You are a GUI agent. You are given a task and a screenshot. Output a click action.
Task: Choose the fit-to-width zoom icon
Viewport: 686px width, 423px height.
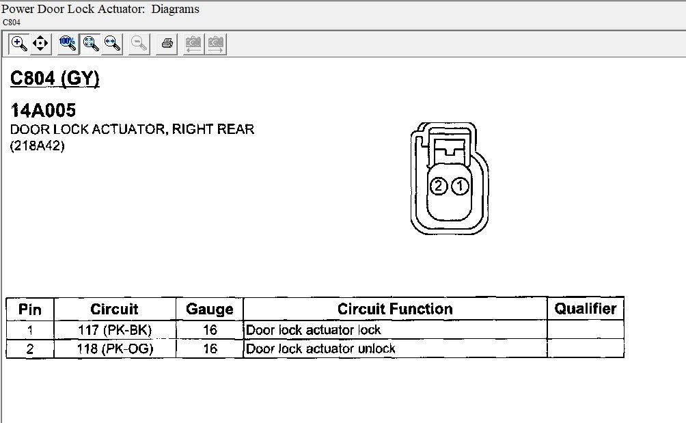pyautogui.click(x=112, y=44)
